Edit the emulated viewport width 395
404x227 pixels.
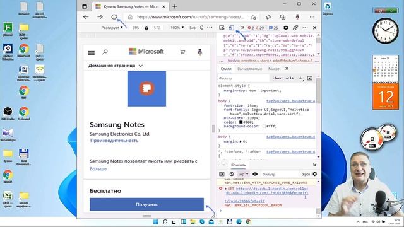coord(136,28)
